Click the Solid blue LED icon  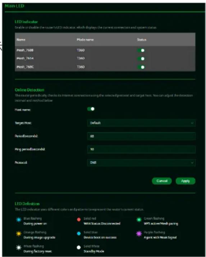79,234
